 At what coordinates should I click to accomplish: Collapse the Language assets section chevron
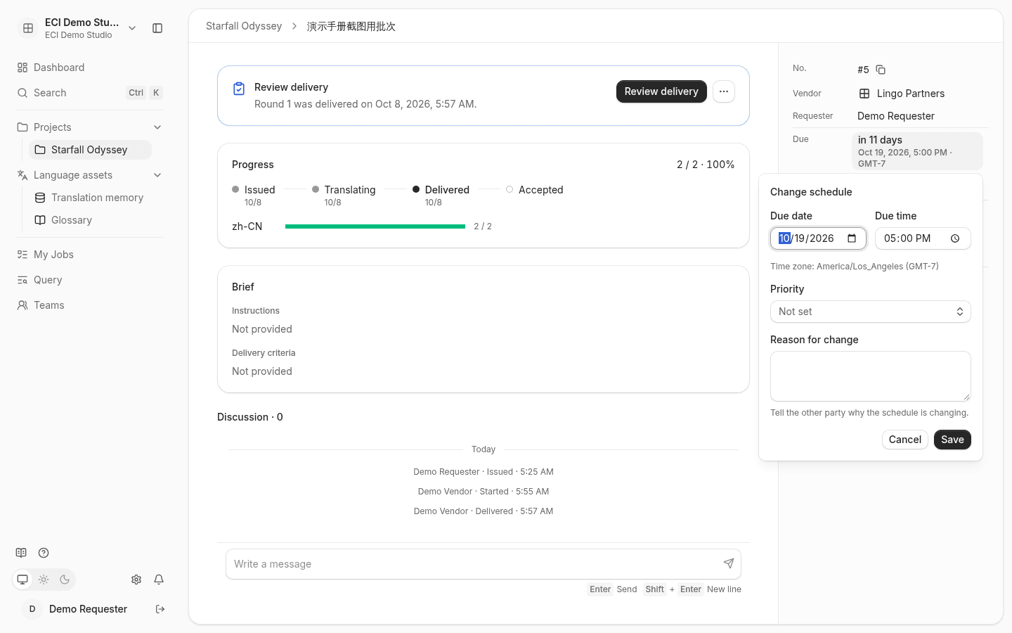(x=157, y=175)
